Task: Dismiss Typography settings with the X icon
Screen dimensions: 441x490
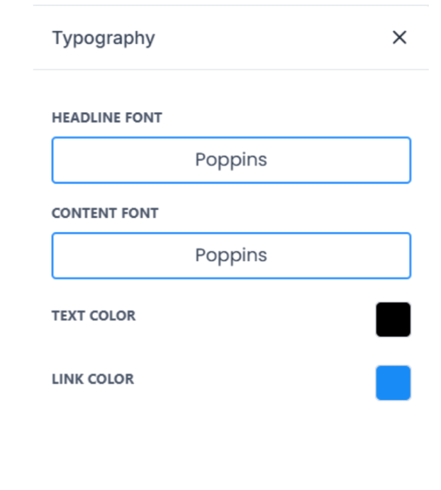Action: pos(399,38)
